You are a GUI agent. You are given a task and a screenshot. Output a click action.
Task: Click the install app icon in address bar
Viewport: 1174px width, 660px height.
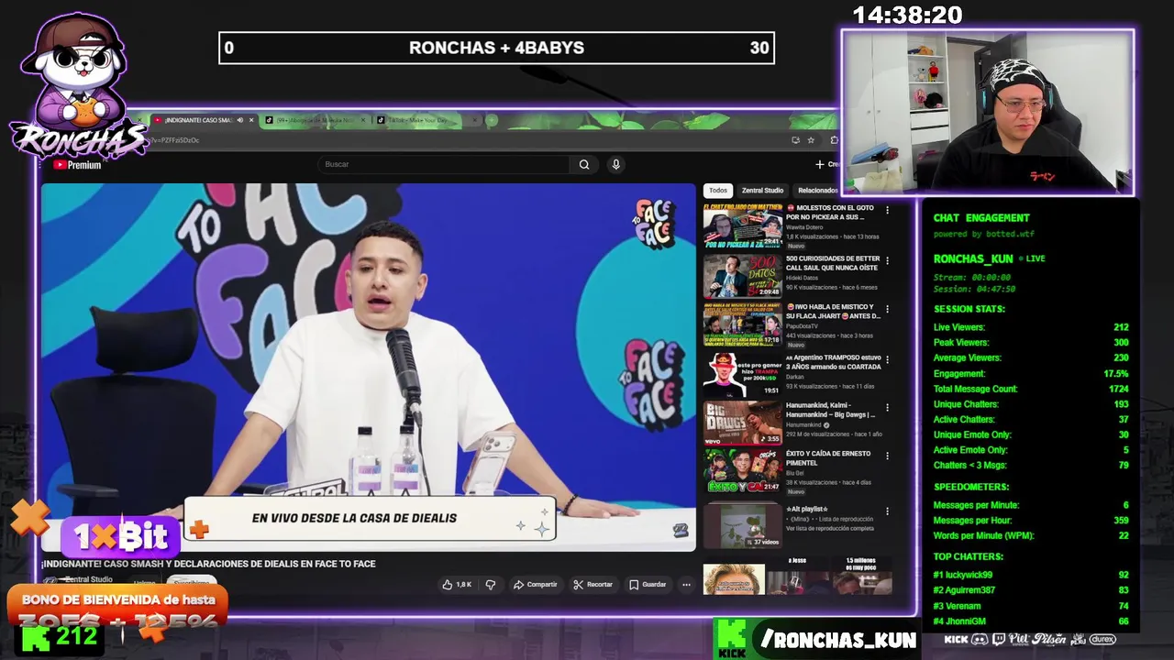tap(795, 140)
